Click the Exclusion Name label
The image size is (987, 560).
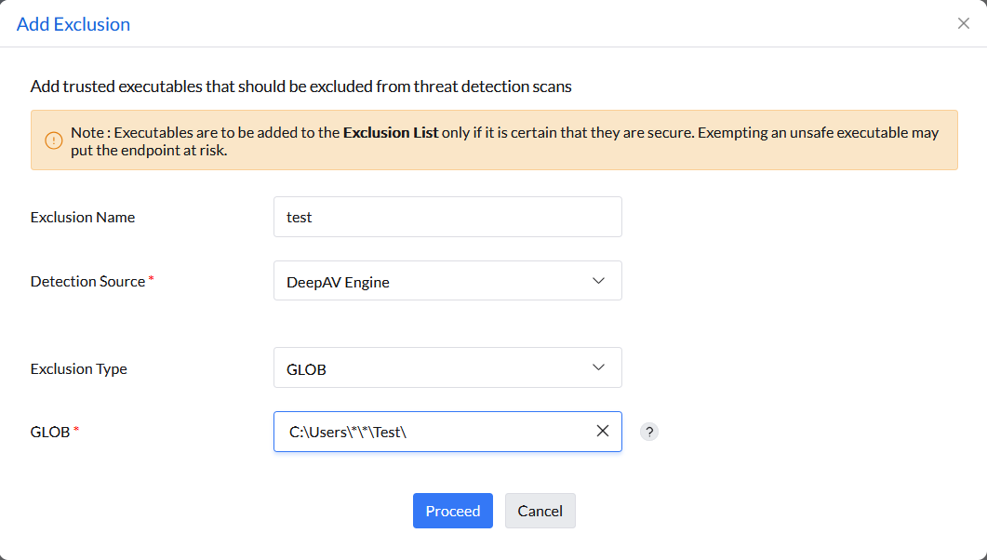click(83, 218)
